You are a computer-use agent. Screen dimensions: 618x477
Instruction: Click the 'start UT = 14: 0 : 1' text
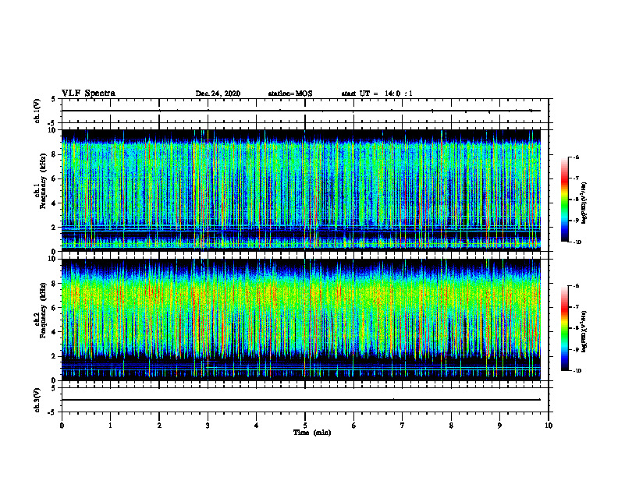pos(377,94)
